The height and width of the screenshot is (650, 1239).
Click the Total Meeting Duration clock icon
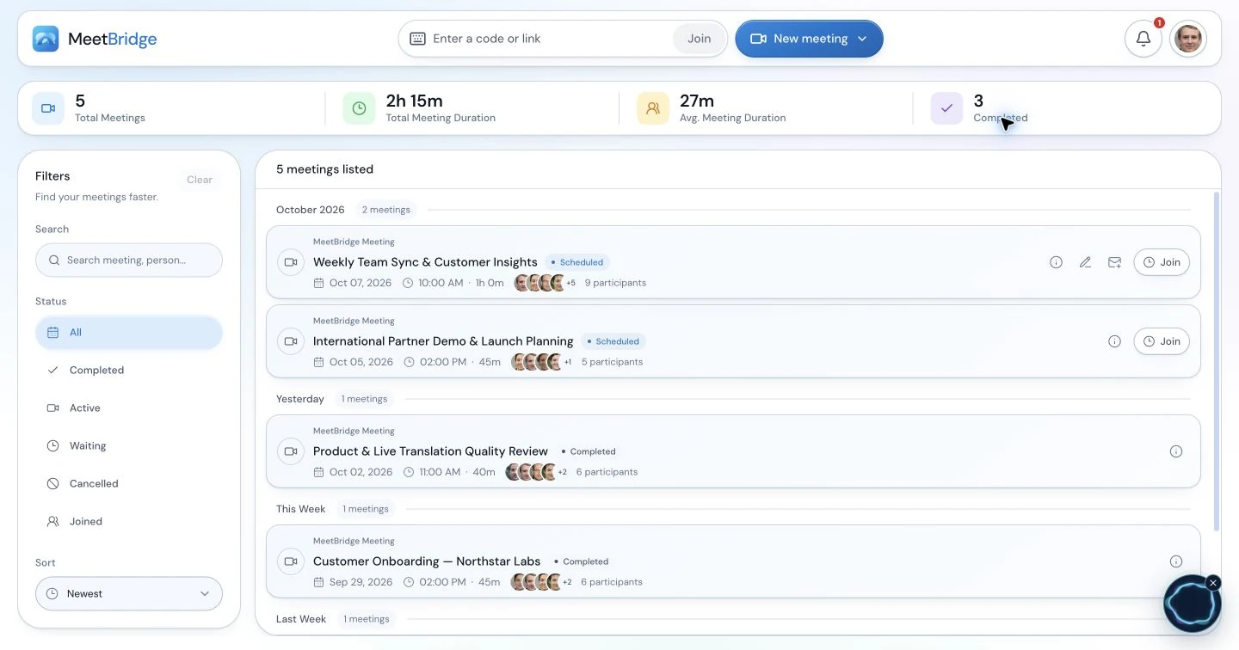(x=359, y=108)
